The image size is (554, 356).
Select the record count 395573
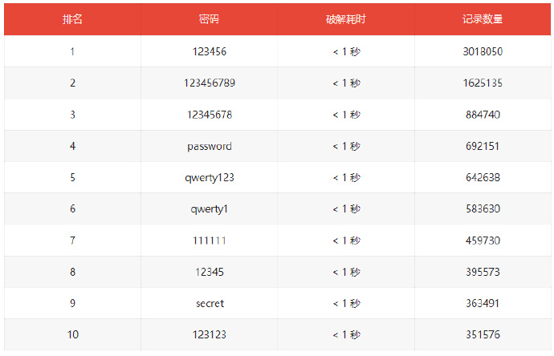483,272
